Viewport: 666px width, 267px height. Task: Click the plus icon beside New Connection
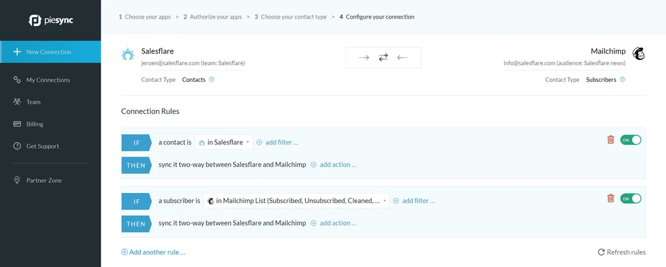pos(17,52)
